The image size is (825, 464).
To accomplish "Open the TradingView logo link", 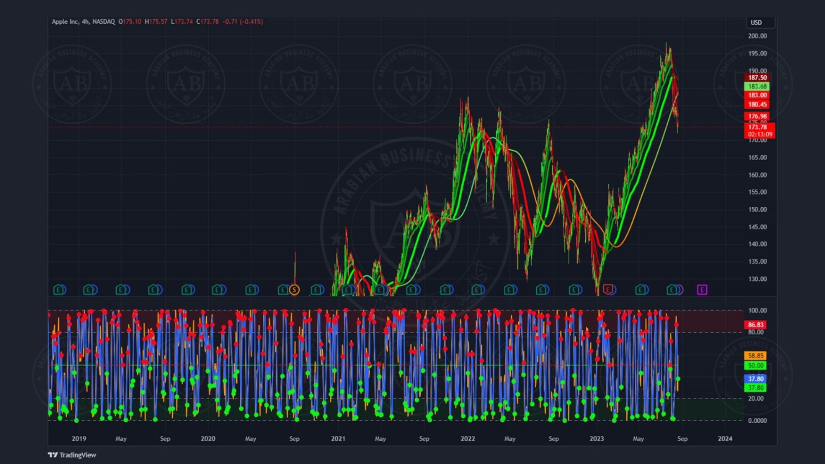I will [72, 455].
